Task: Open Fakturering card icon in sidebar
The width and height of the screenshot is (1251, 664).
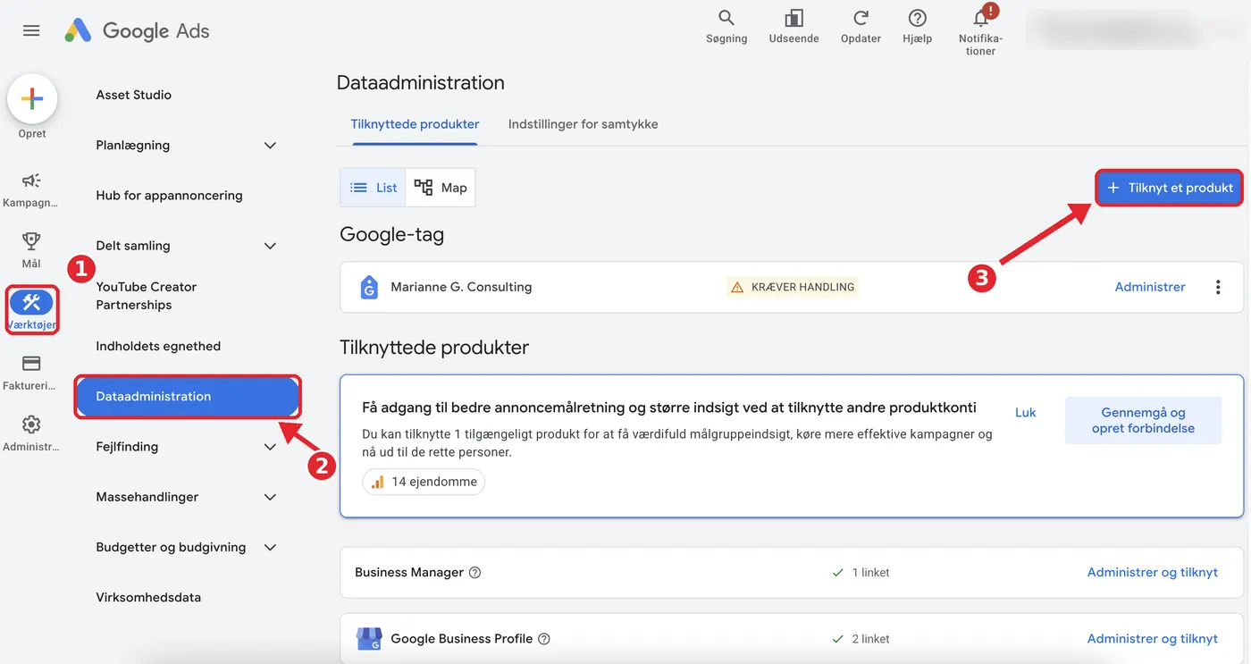Action: (x=31, y=364)
